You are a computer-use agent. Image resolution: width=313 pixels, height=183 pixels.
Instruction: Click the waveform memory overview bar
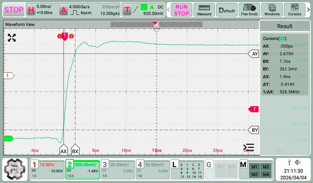point(156,25)
